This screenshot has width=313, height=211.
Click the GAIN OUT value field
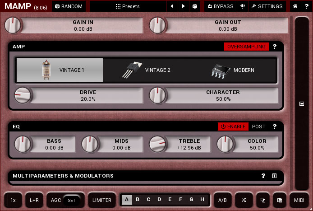point(228,25)
